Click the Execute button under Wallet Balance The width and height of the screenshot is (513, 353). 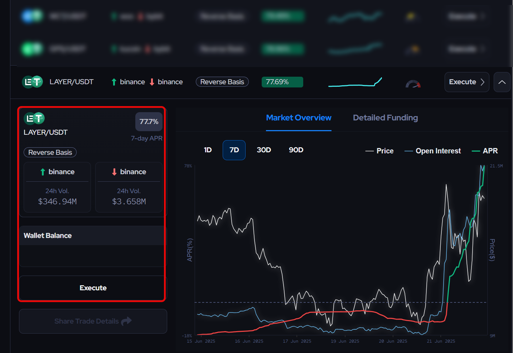93,288
